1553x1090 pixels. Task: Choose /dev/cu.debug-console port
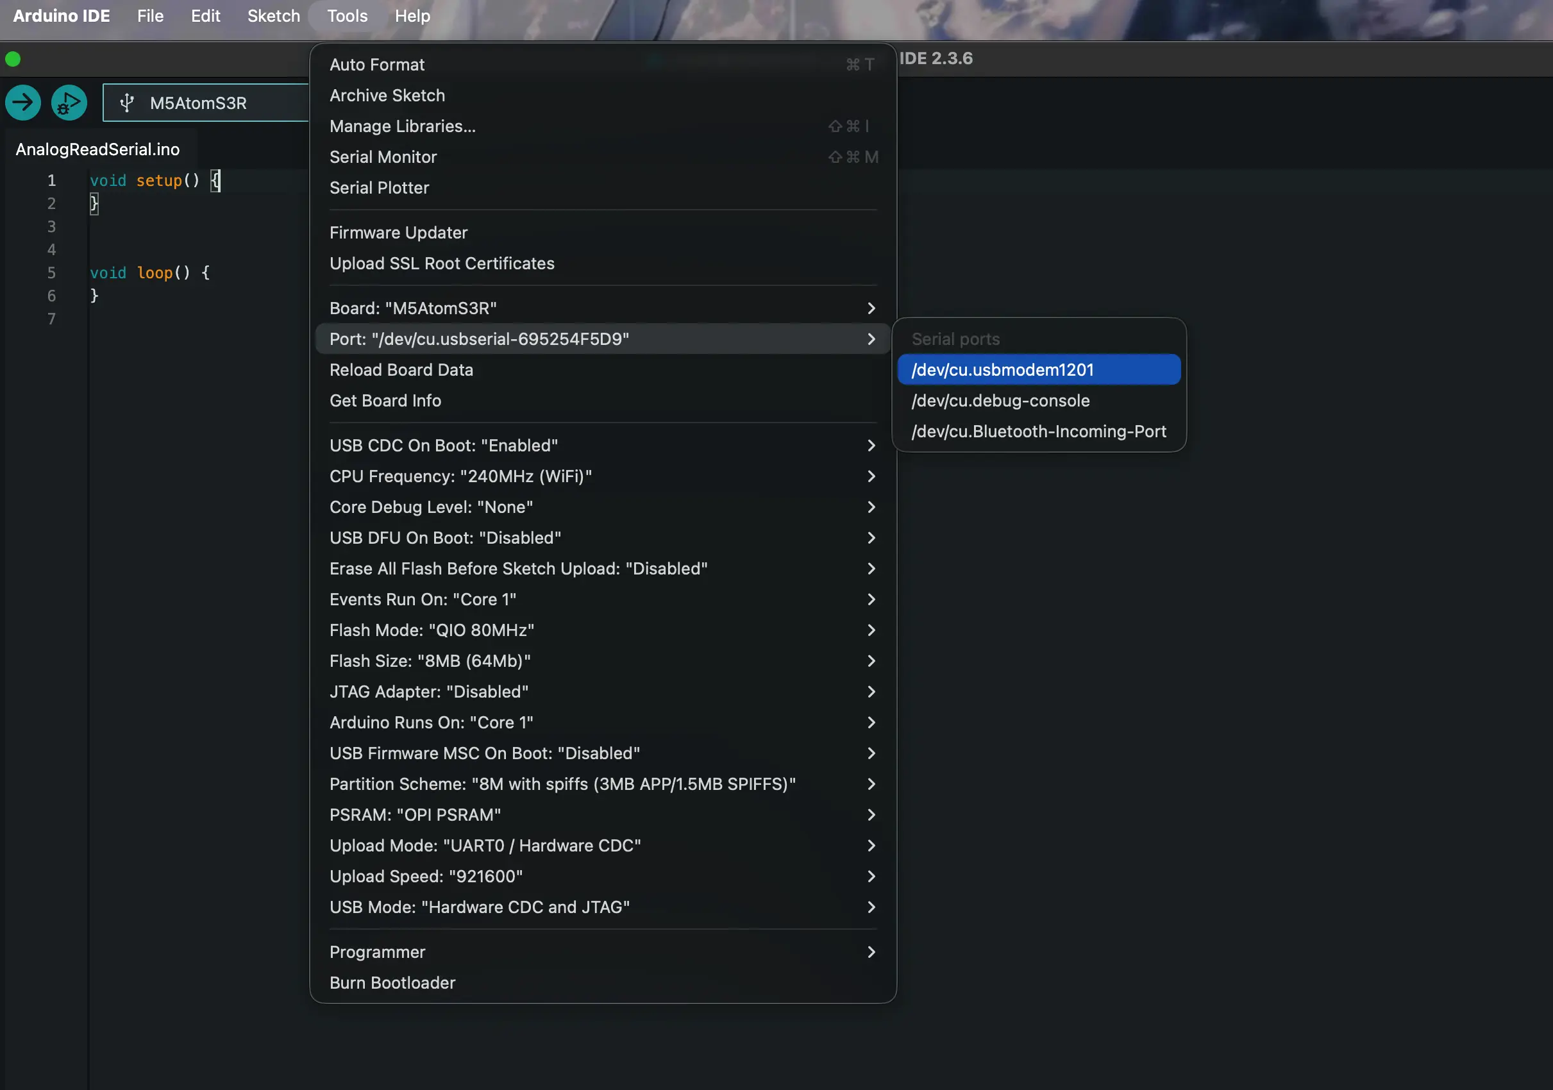(1000, 400)
